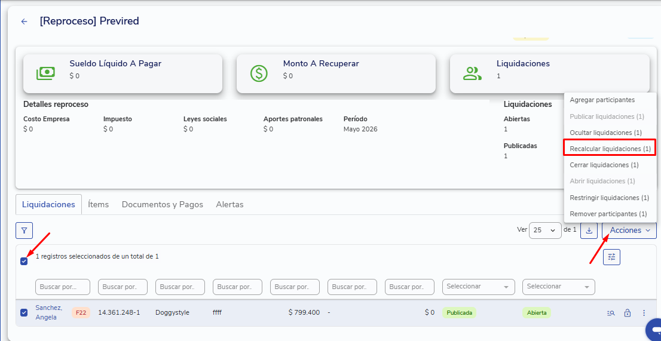Click '1 registros seleccionados' text
The height and width of the screenshot is (341, 661).
(x=97, y=256)
